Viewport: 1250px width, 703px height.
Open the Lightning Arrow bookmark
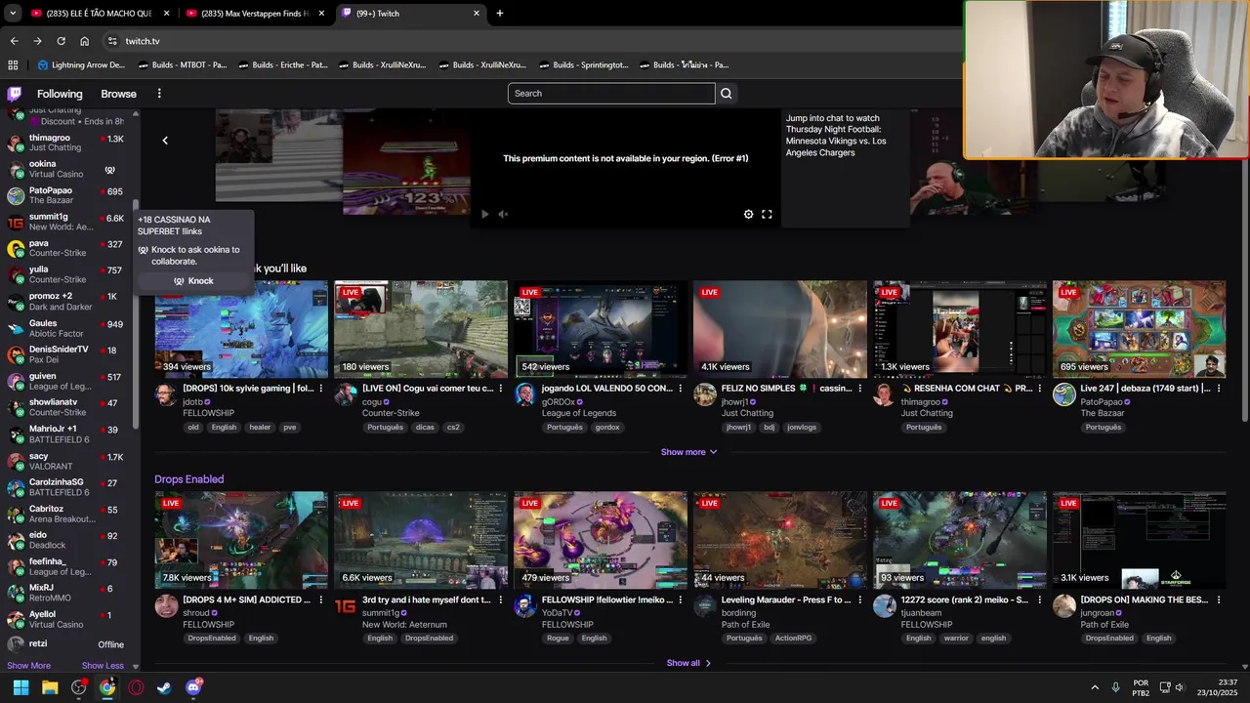pos(81,65)
